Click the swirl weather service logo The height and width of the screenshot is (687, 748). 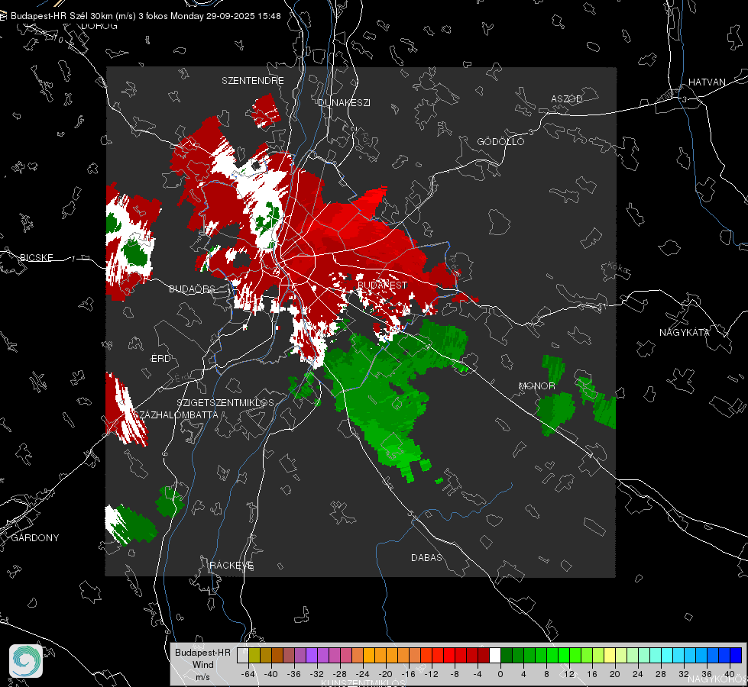click(x=26, y=661)
